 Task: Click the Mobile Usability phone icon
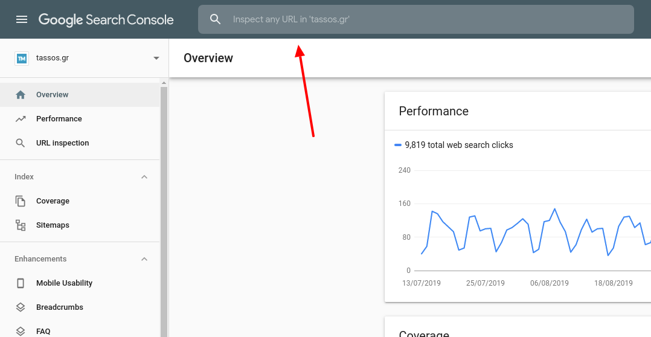(x=21, y=283)
